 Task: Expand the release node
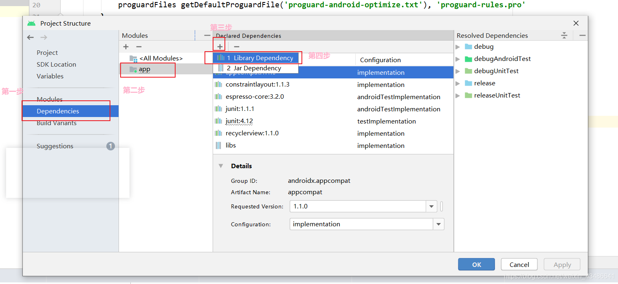(458, 83)
